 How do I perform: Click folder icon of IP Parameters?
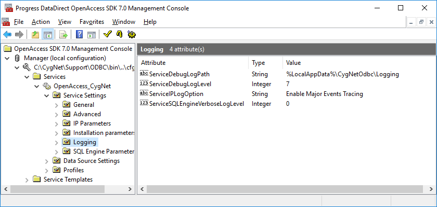[67, 123]
